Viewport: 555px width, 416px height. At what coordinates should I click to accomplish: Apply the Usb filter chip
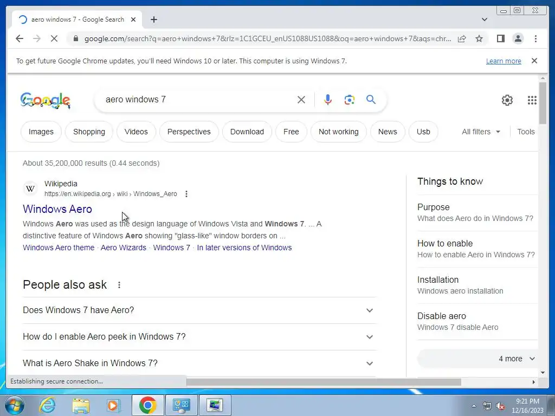[423, 132]
